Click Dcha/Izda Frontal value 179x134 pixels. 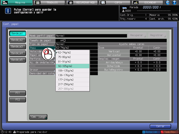pyautogui.click(x=139, y=66)
